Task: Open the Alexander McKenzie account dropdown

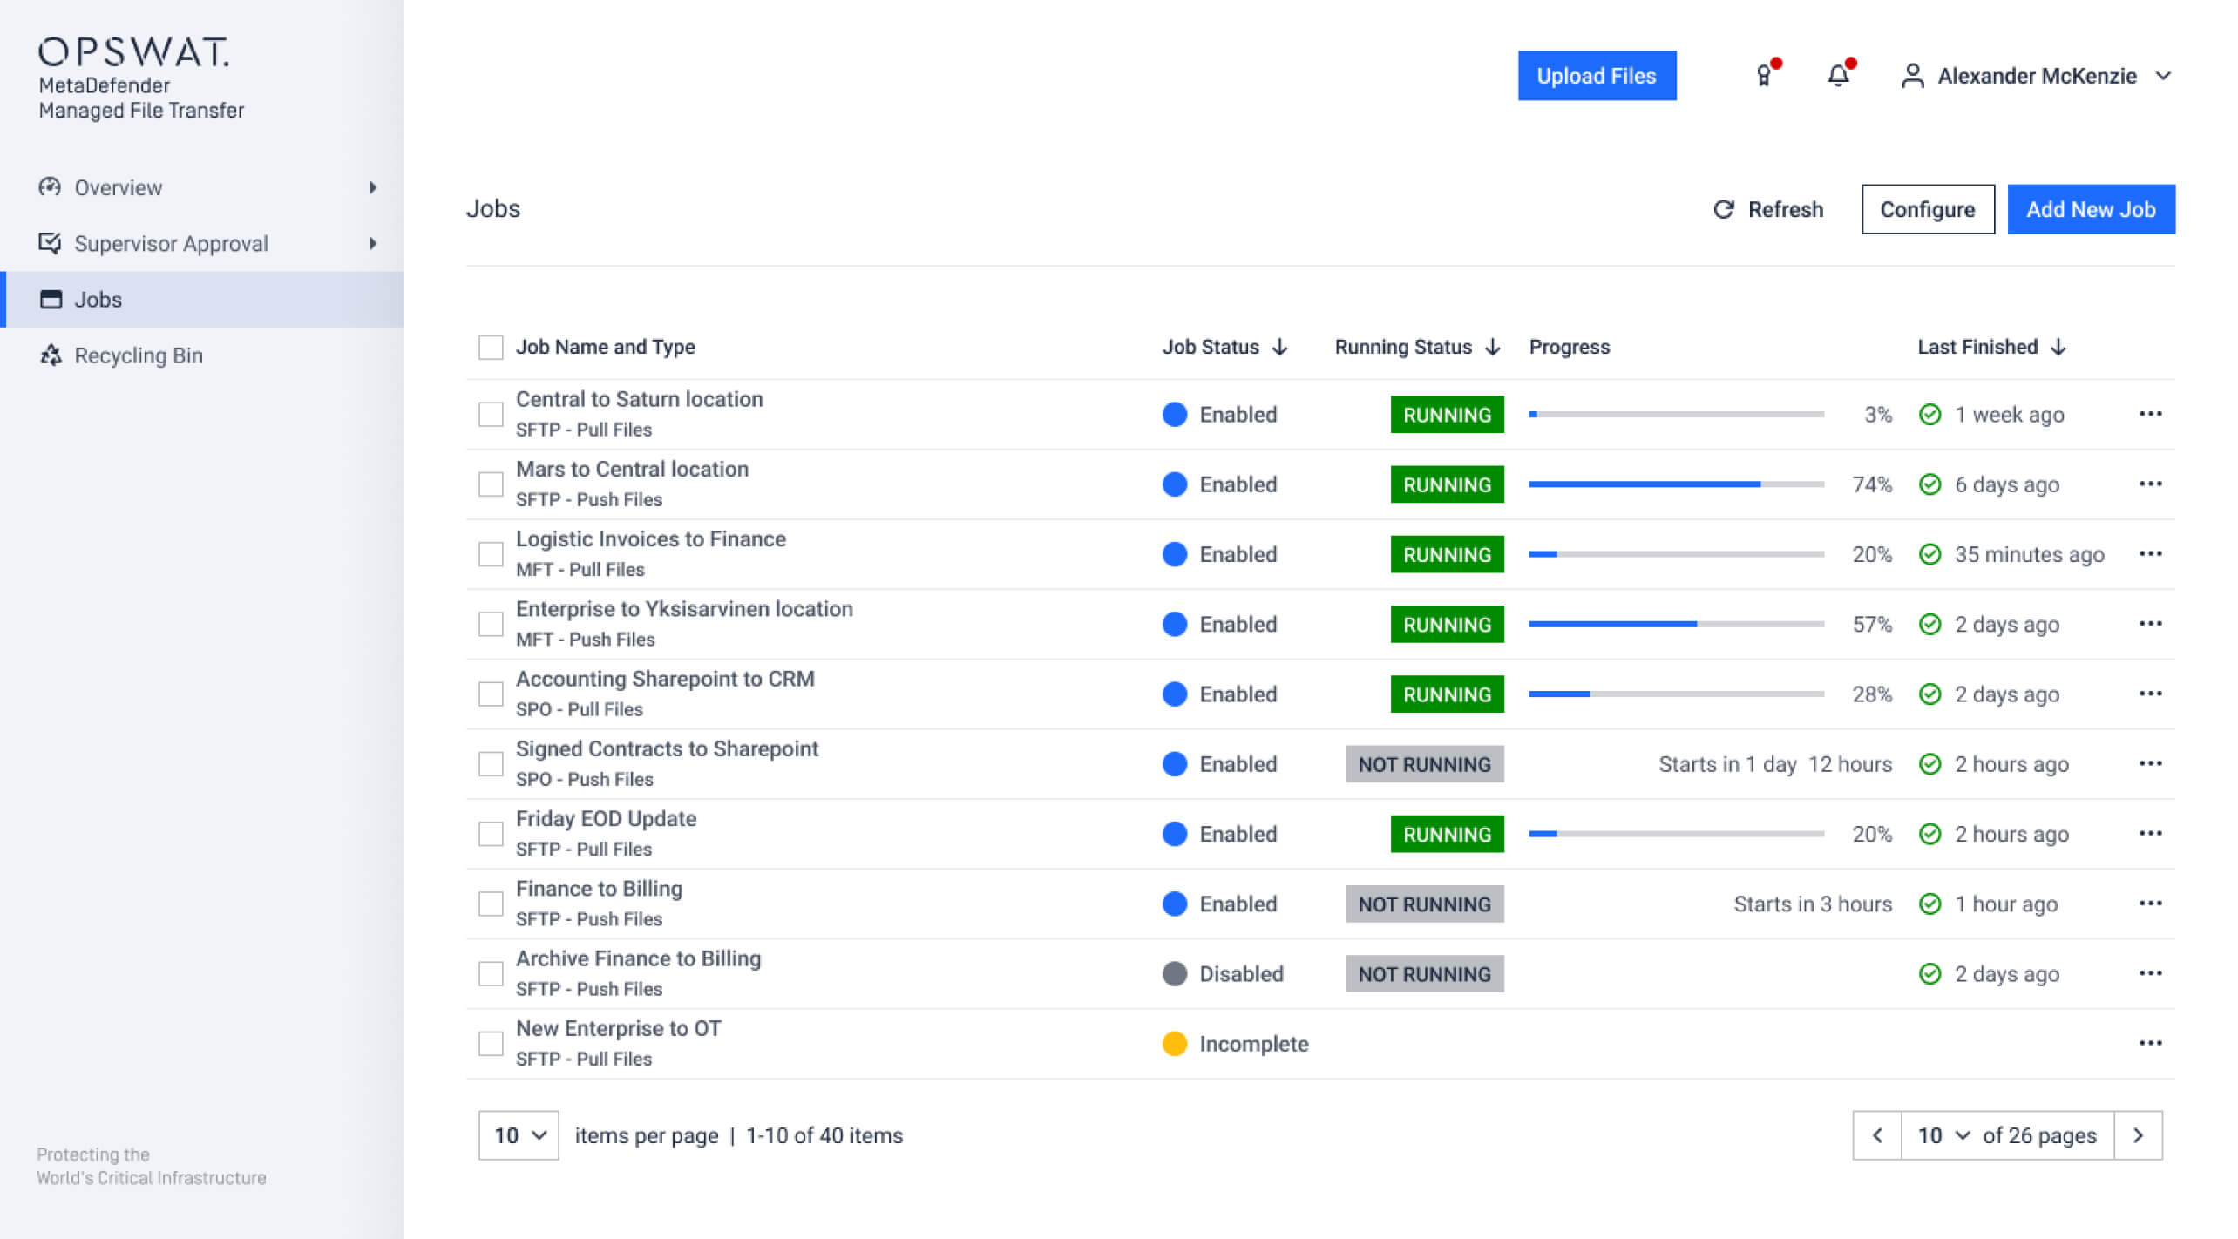Action: click(2165, 77)
